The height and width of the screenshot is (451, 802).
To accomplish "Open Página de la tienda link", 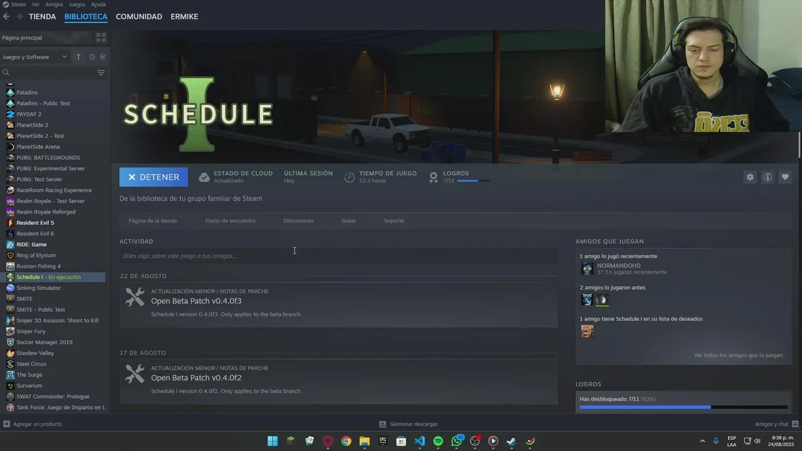I will 152,220.
